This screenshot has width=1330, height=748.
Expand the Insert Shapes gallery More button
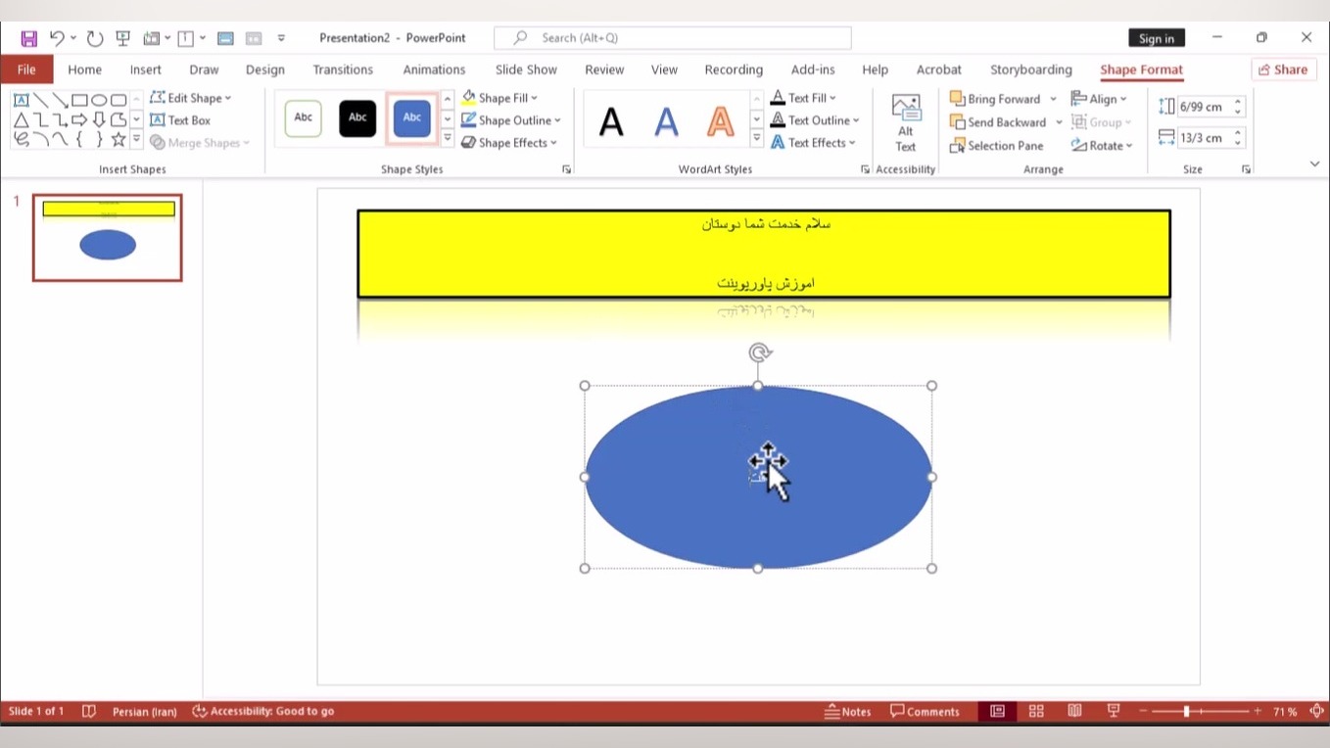click(136, 140)
